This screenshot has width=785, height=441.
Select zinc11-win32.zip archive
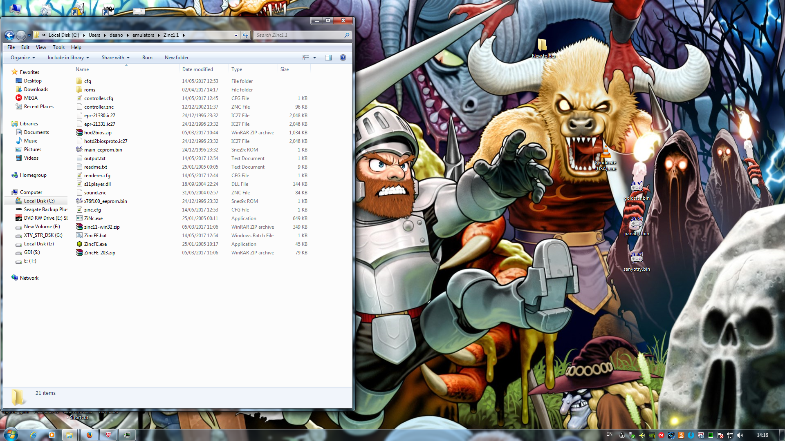pos(102,227)
